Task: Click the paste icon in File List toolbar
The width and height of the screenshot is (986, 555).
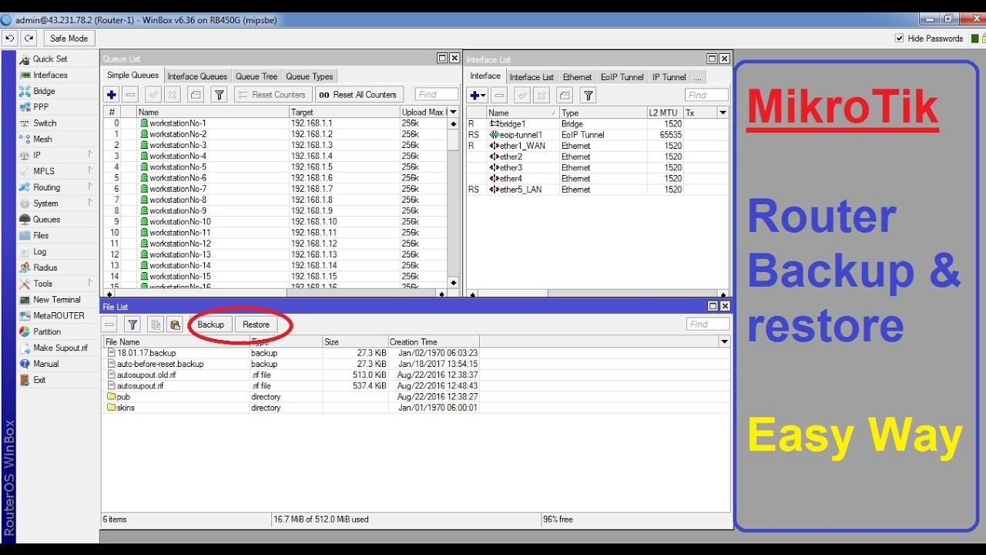Action: pos(175,325)
